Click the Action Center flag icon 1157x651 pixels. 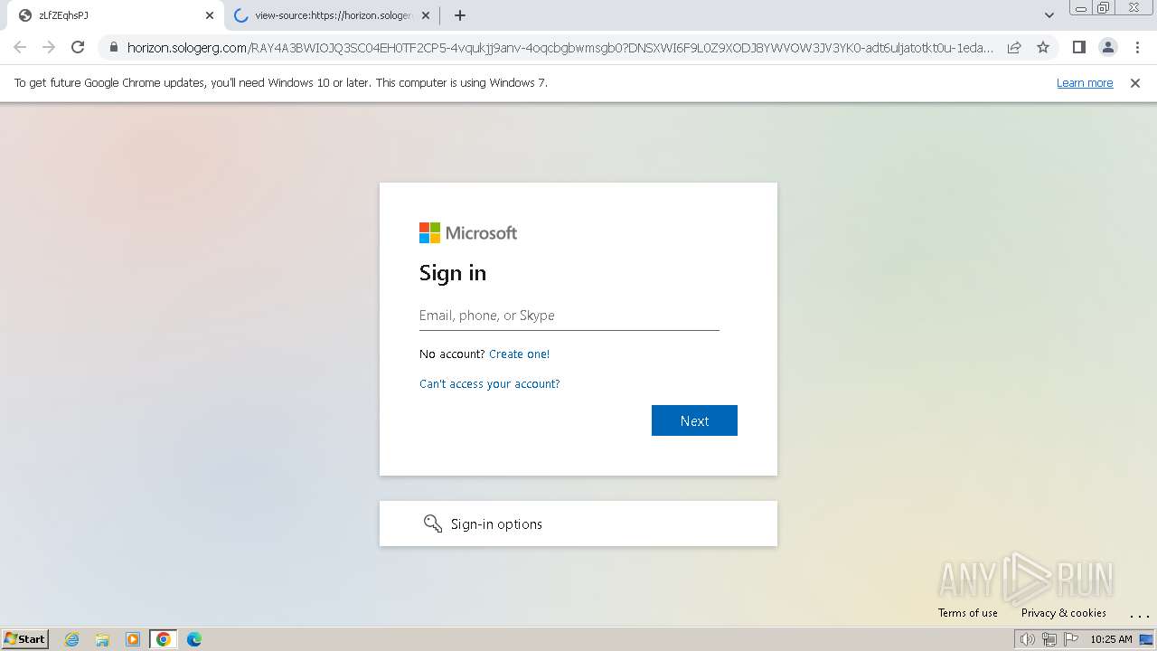tap(1071, 639)
